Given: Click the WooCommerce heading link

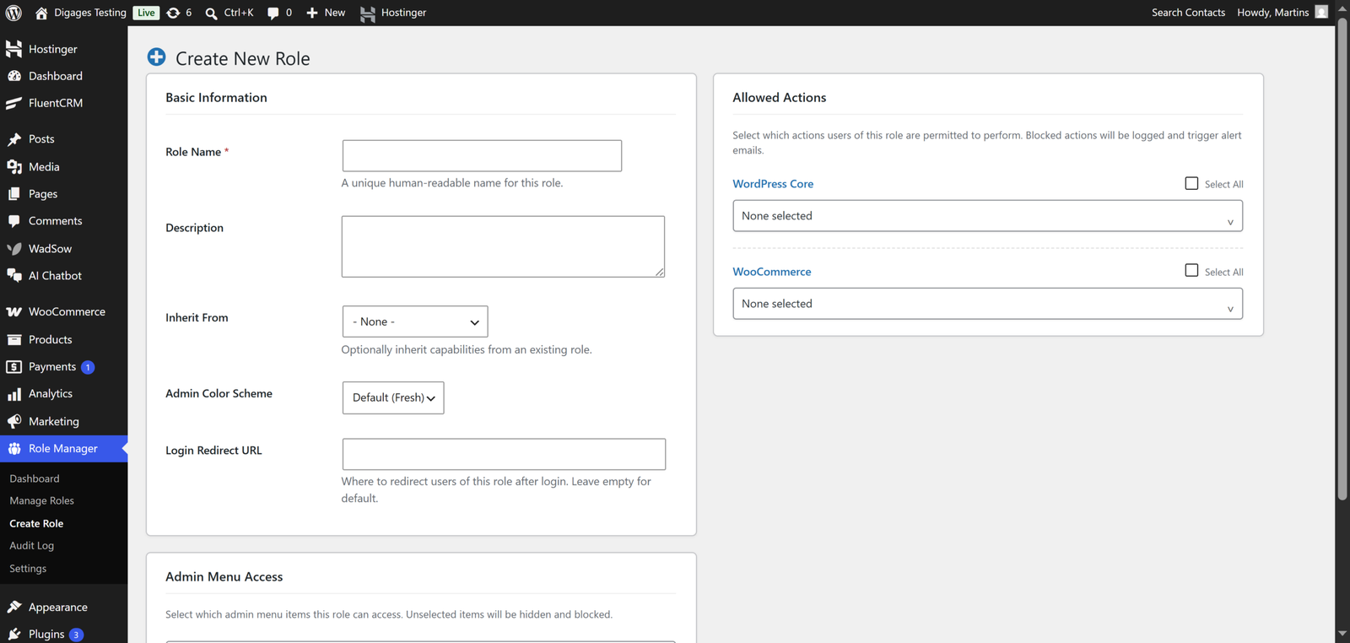Looking at the screenshot, I should pyautogui.click(x=772, y=272).
